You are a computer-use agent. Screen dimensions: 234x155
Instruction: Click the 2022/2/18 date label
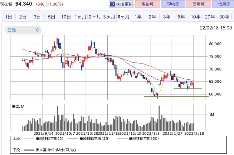click(x=194, y=134)
